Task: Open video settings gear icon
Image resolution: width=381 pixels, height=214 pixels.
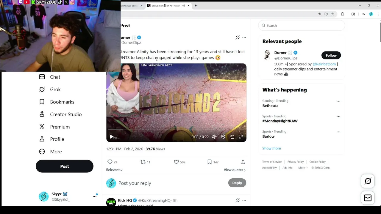Action: tap(223, 137)
